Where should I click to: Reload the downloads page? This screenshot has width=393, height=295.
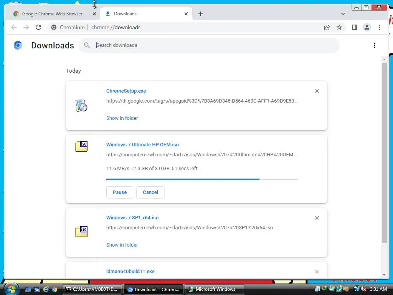click(38, 27)
